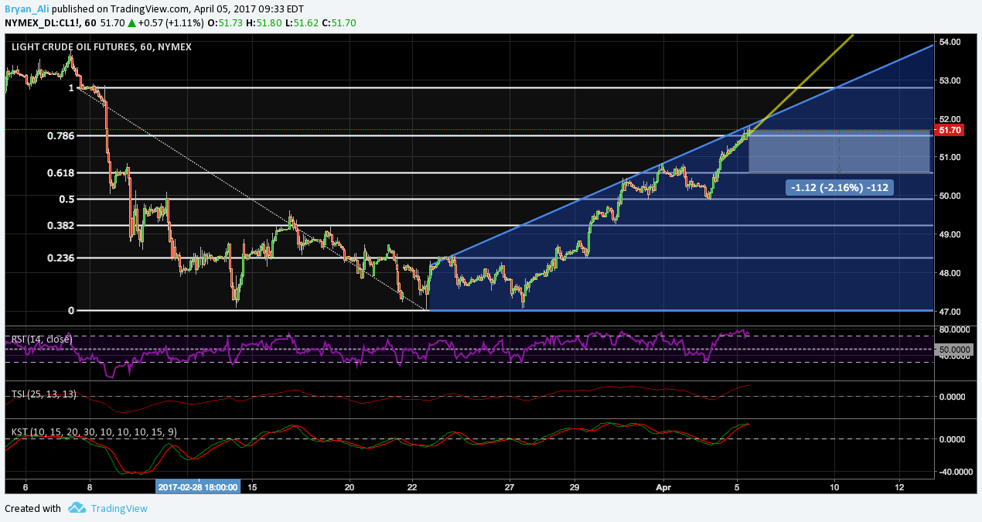Click the RSI 50.0000 grey value label

click(x=953, y=350)
